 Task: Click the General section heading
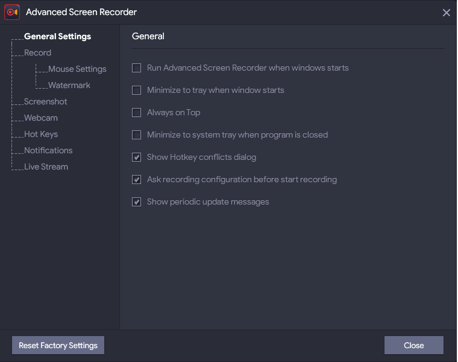click(148, 36)
